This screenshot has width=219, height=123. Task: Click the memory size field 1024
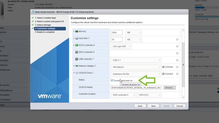[116, 32]
